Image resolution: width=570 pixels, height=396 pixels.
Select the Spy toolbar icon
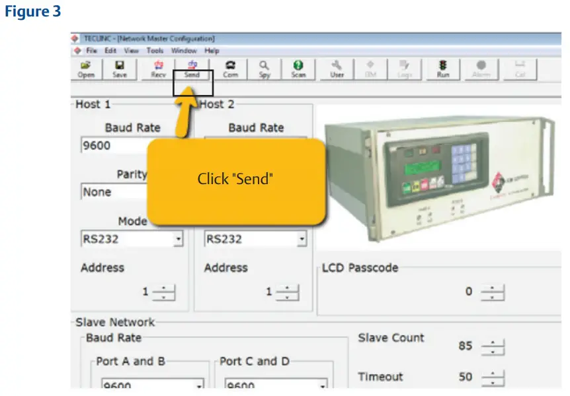click(264, 69)
